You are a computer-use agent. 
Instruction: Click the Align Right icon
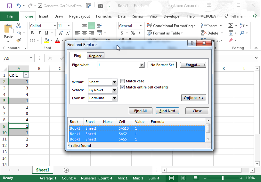pyautogui.click(x=92, y=33)
